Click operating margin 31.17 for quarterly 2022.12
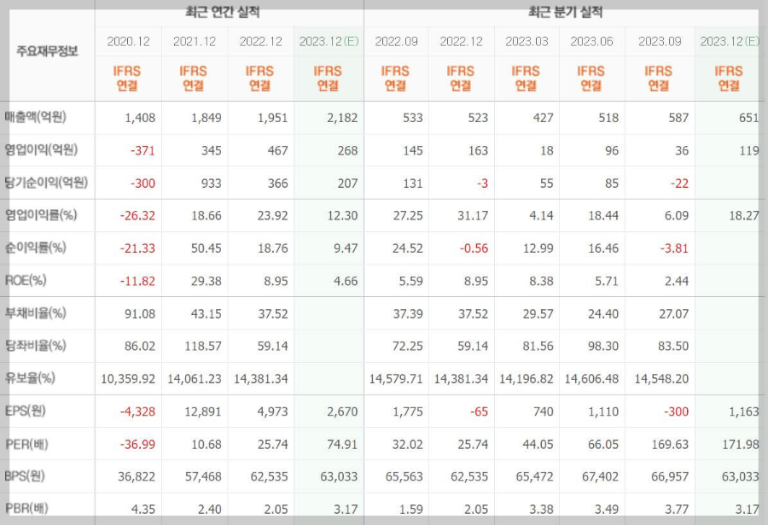The width and height of the screenshot is (768, 525). click(473, 216)
